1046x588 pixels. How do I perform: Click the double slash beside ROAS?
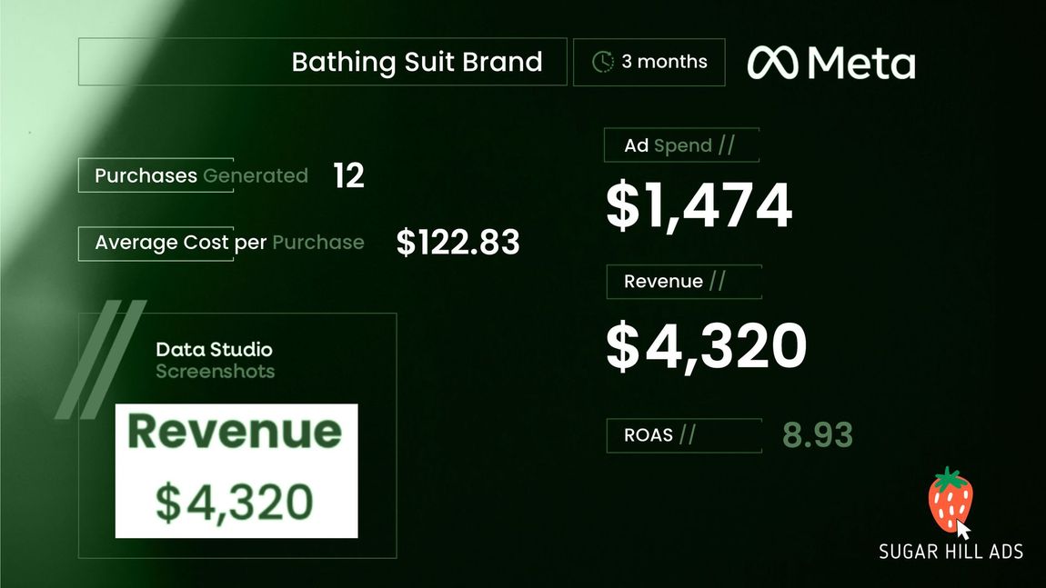click(687, 434)
